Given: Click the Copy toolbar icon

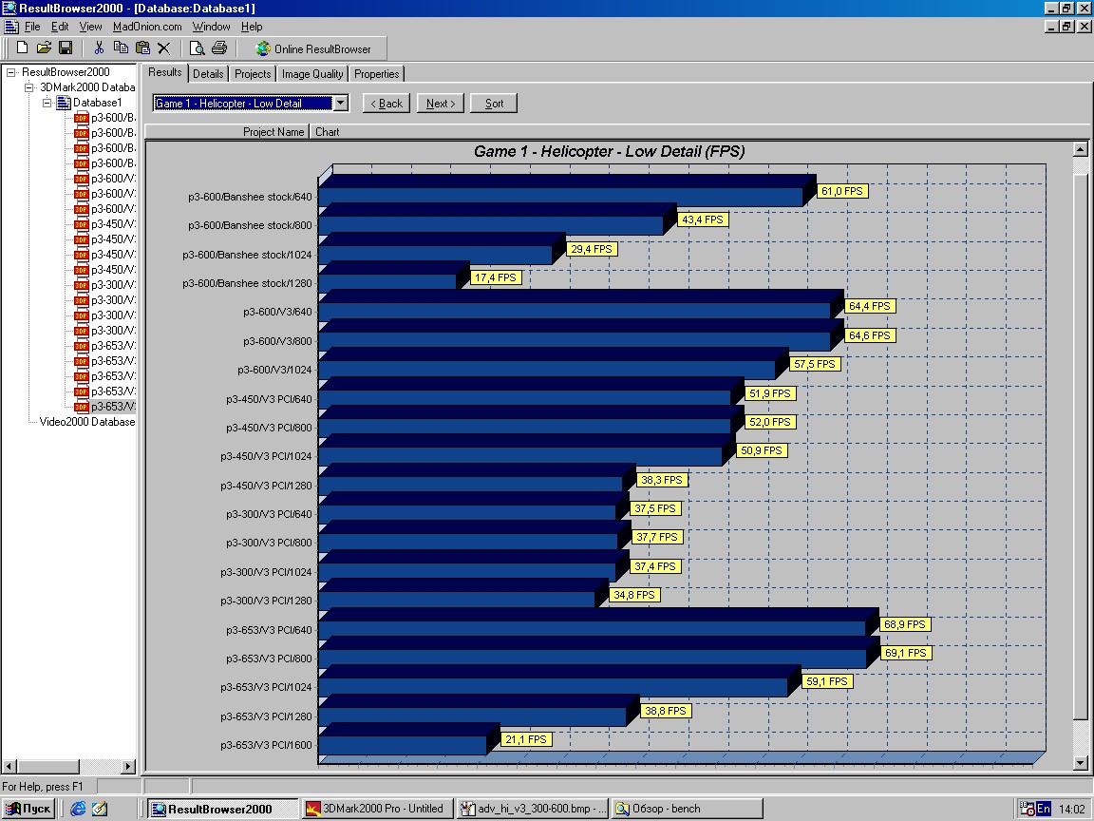Looking at the screenshot, I should click(x=121, y=48).
